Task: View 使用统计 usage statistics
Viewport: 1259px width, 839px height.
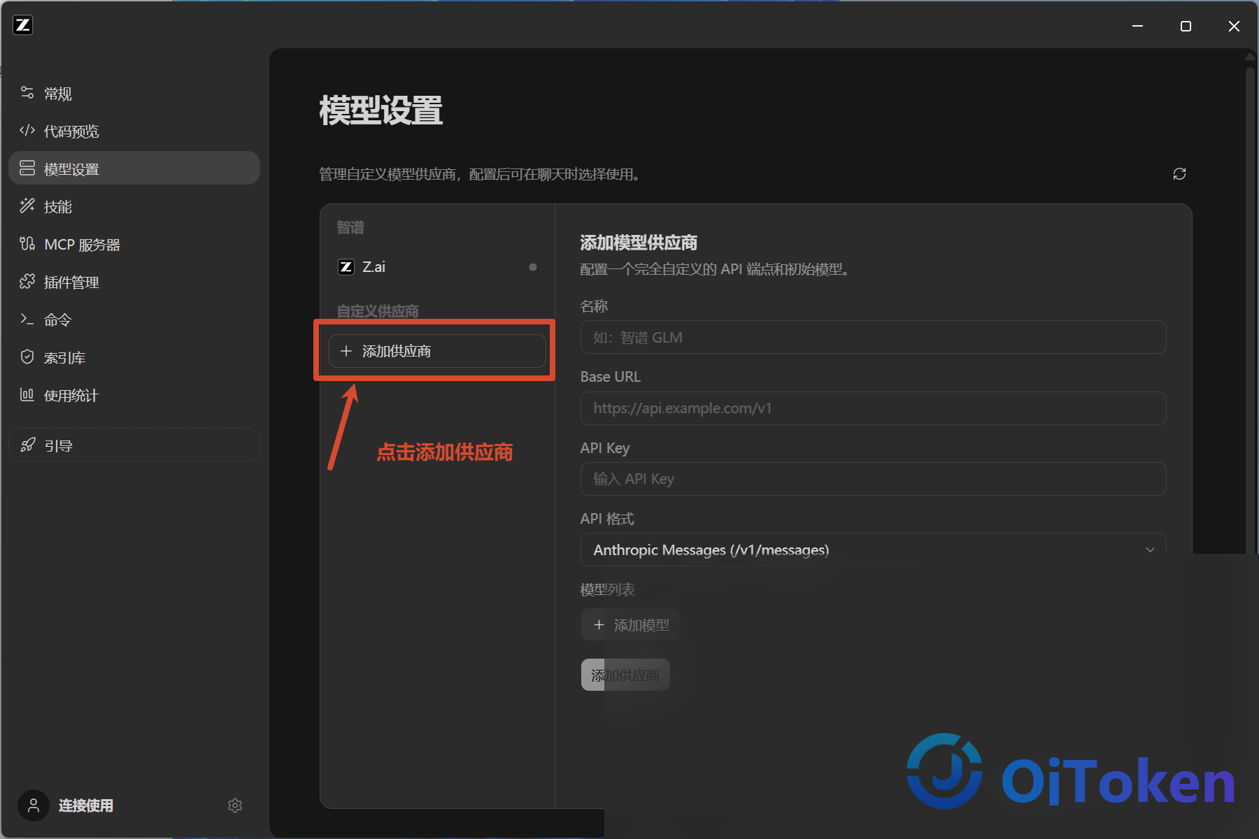Action: pyautogui.click(x=134, y=395)
